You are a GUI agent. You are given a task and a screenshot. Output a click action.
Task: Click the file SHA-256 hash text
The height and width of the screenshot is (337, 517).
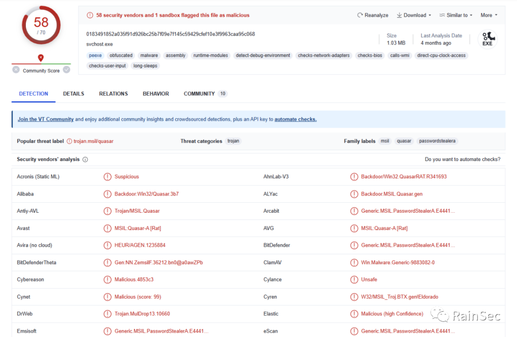click(x=170, y=34)
